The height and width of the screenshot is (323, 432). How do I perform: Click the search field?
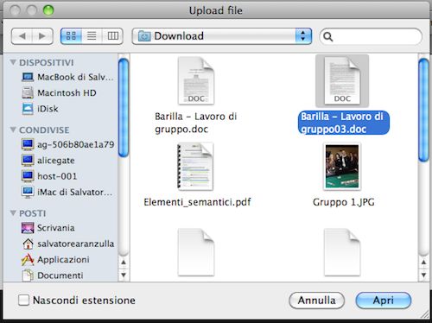point(371,36)
